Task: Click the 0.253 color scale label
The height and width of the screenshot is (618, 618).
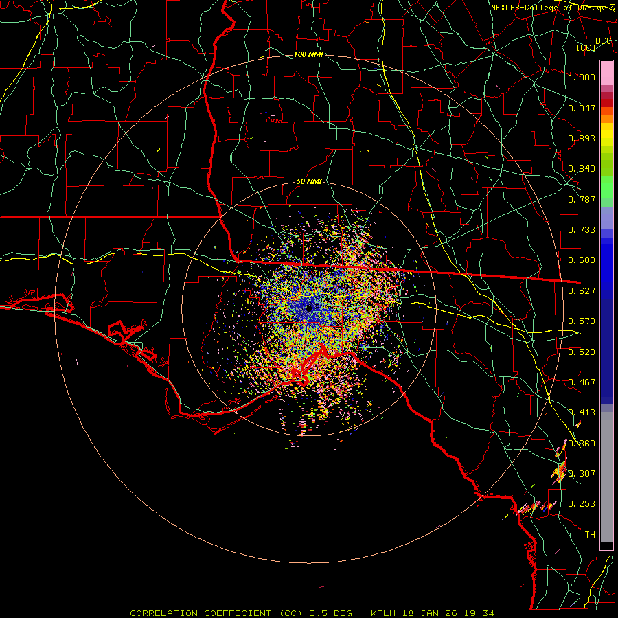Action: [582, 504]
